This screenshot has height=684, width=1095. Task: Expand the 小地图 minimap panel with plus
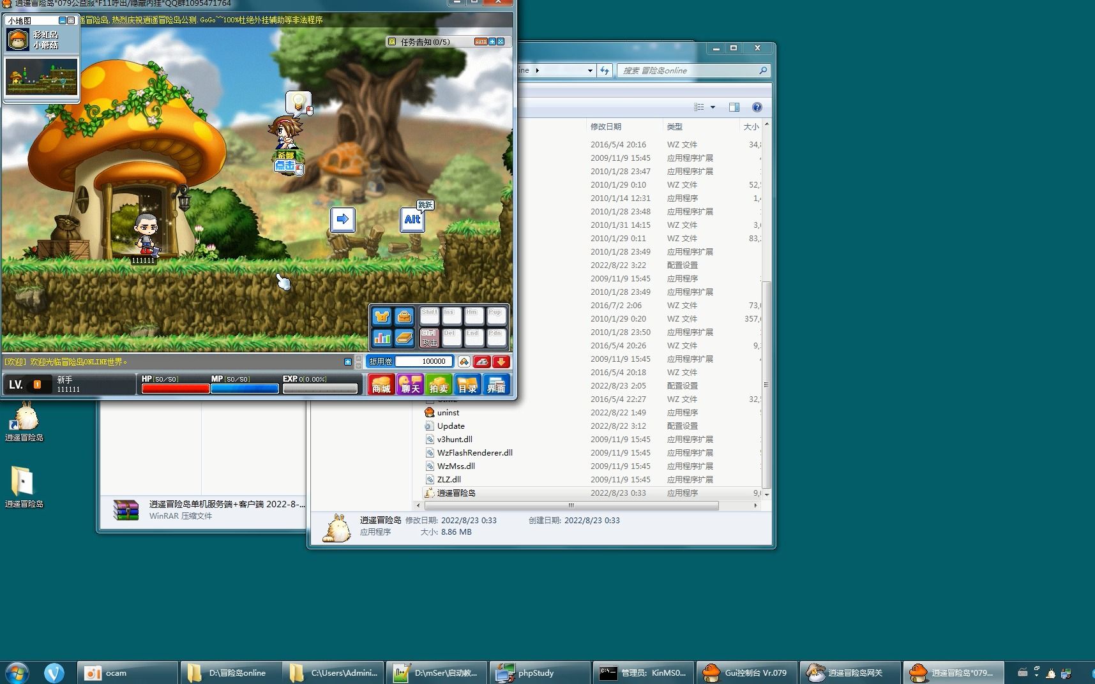(71, 20)
